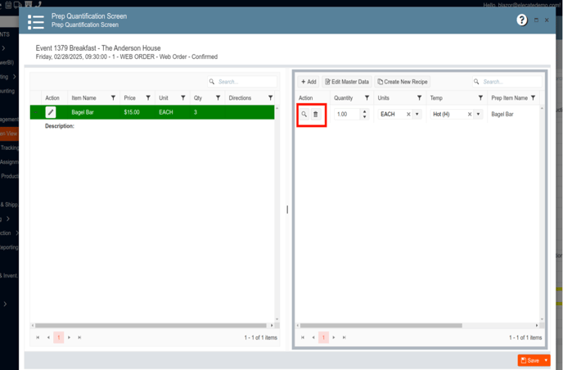Viewport: 563px width, 370px height.
Task: Clear the EACH units selection
Action: pos(408,115)
